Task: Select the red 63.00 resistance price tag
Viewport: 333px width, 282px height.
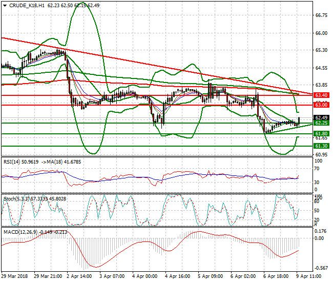Action: pyautogui.click(x=321, y=105)
